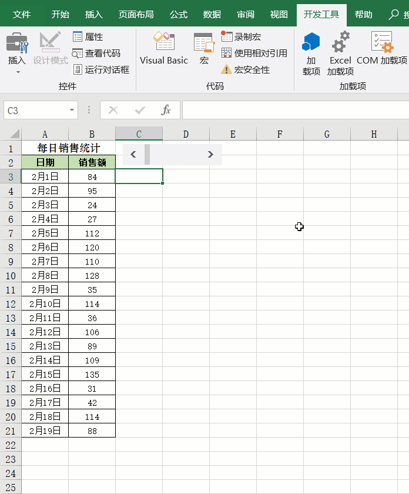The image size is (409, 494).
Task: Toggle Use Relative References (使用相对引用)
Action: point(254,54)
